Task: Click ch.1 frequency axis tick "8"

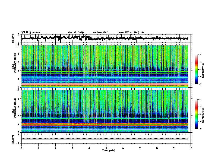Action: [x=19, y=54]
